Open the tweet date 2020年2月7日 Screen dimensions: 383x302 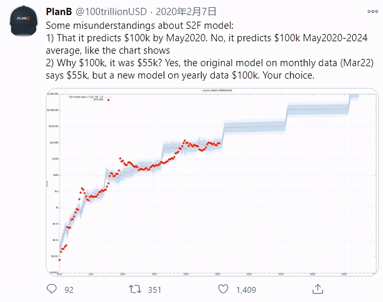point(186,11)
